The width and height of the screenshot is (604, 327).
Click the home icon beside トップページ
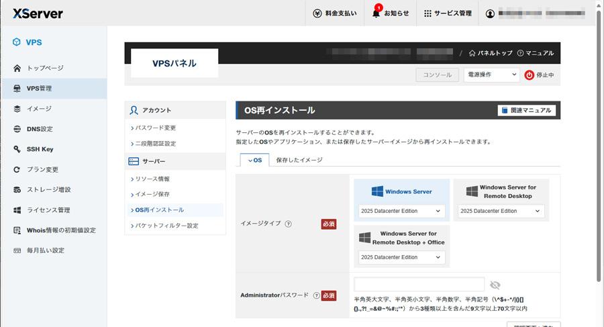(x=17, y=68)
